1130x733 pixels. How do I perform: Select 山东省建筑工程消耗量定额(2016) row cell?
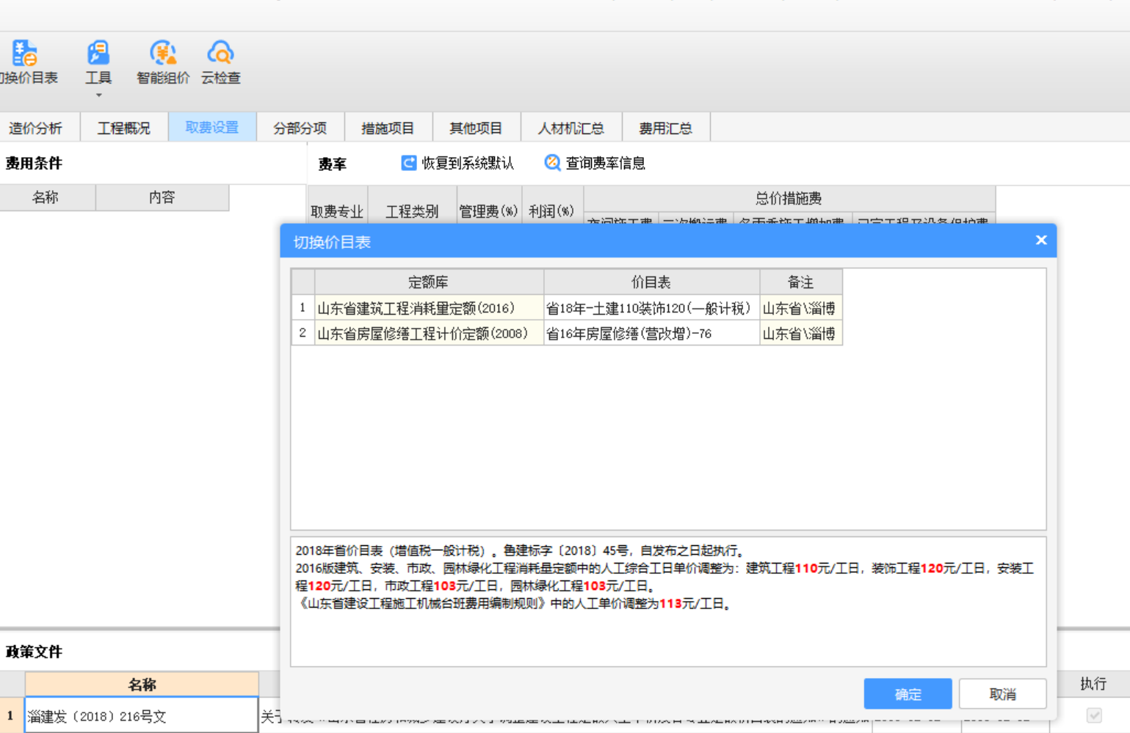429,308
